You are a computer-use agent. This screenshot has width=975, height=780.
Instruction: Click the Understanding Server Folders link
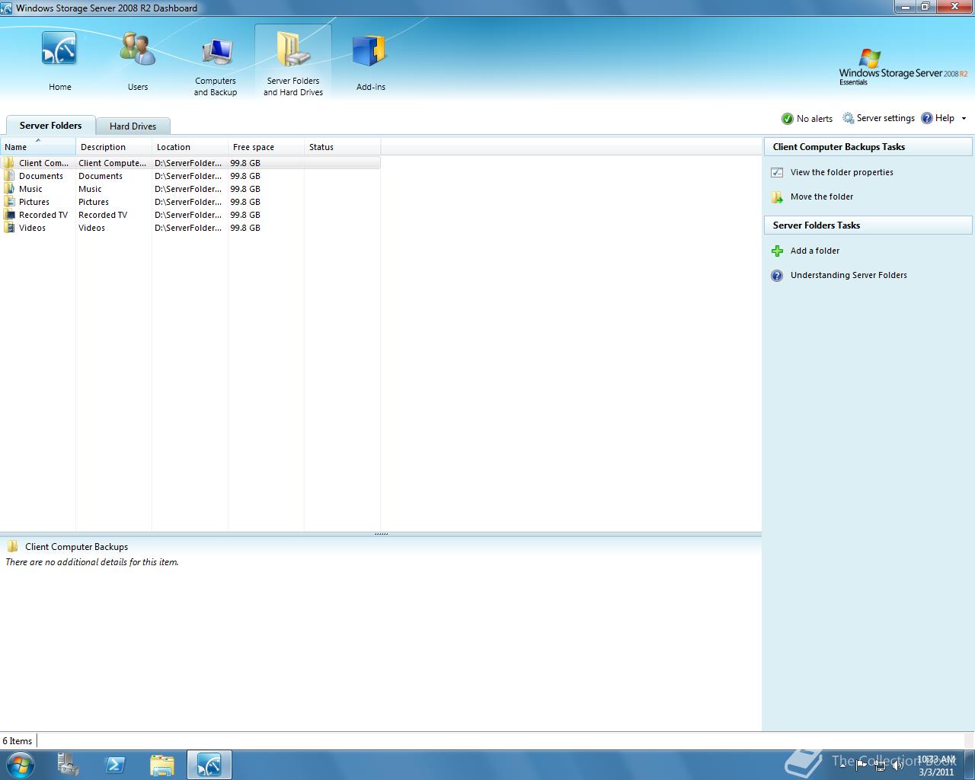(849, 275)
